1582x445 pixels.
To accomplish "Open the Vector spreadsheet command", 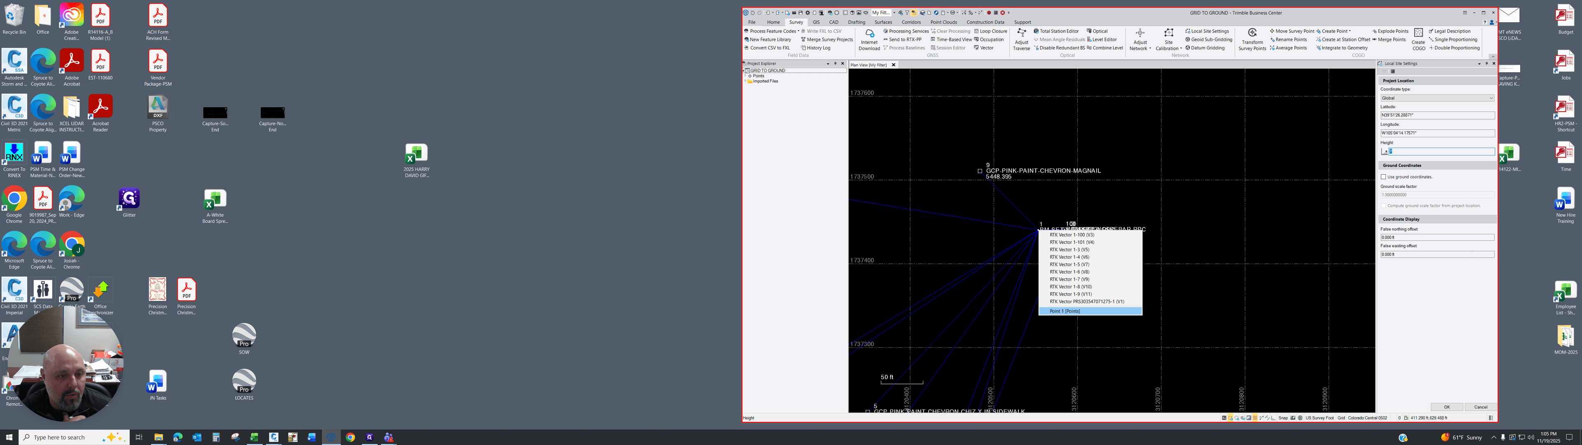I will coord(984,48).
